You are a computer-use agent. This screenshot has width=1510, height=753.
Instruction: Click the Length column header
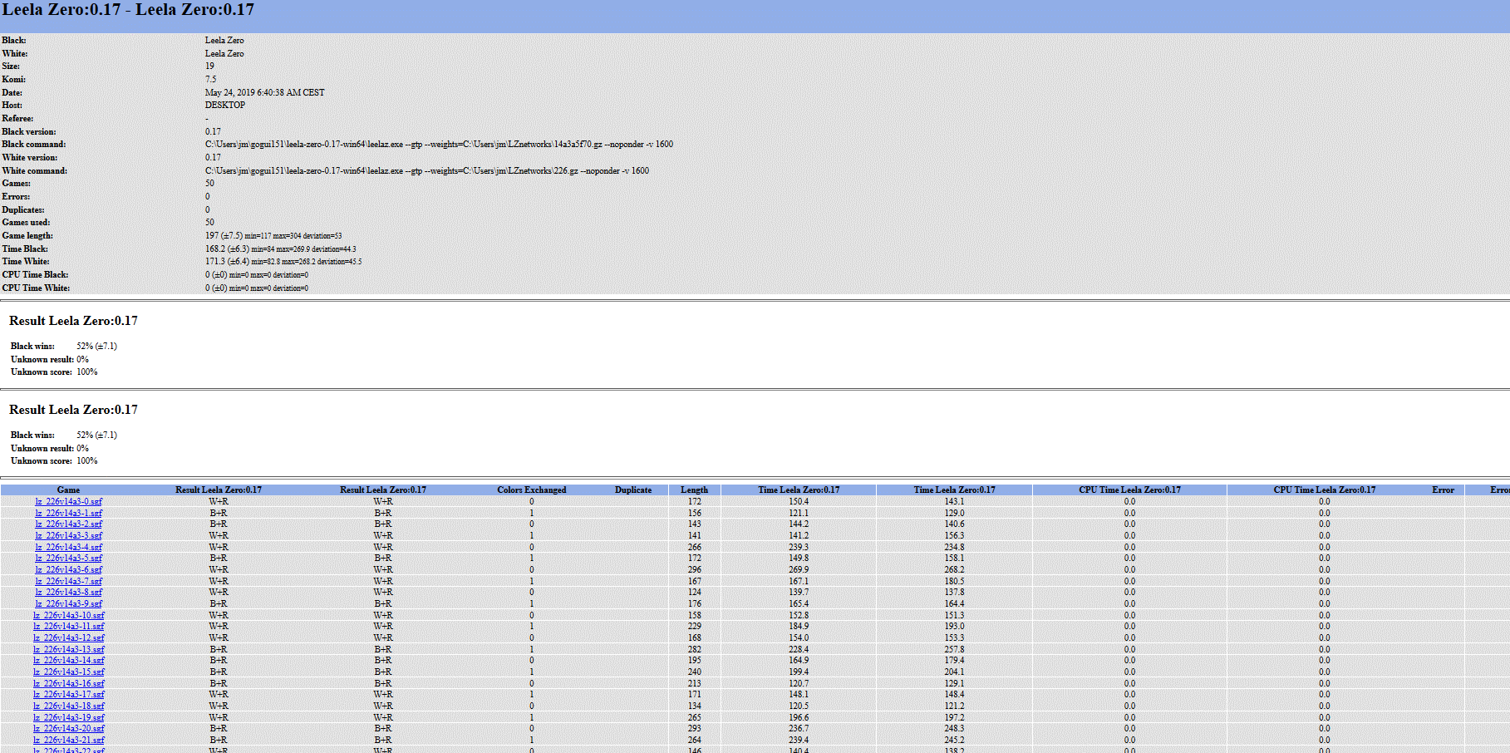pyautogui.click(x=694, y=490)
